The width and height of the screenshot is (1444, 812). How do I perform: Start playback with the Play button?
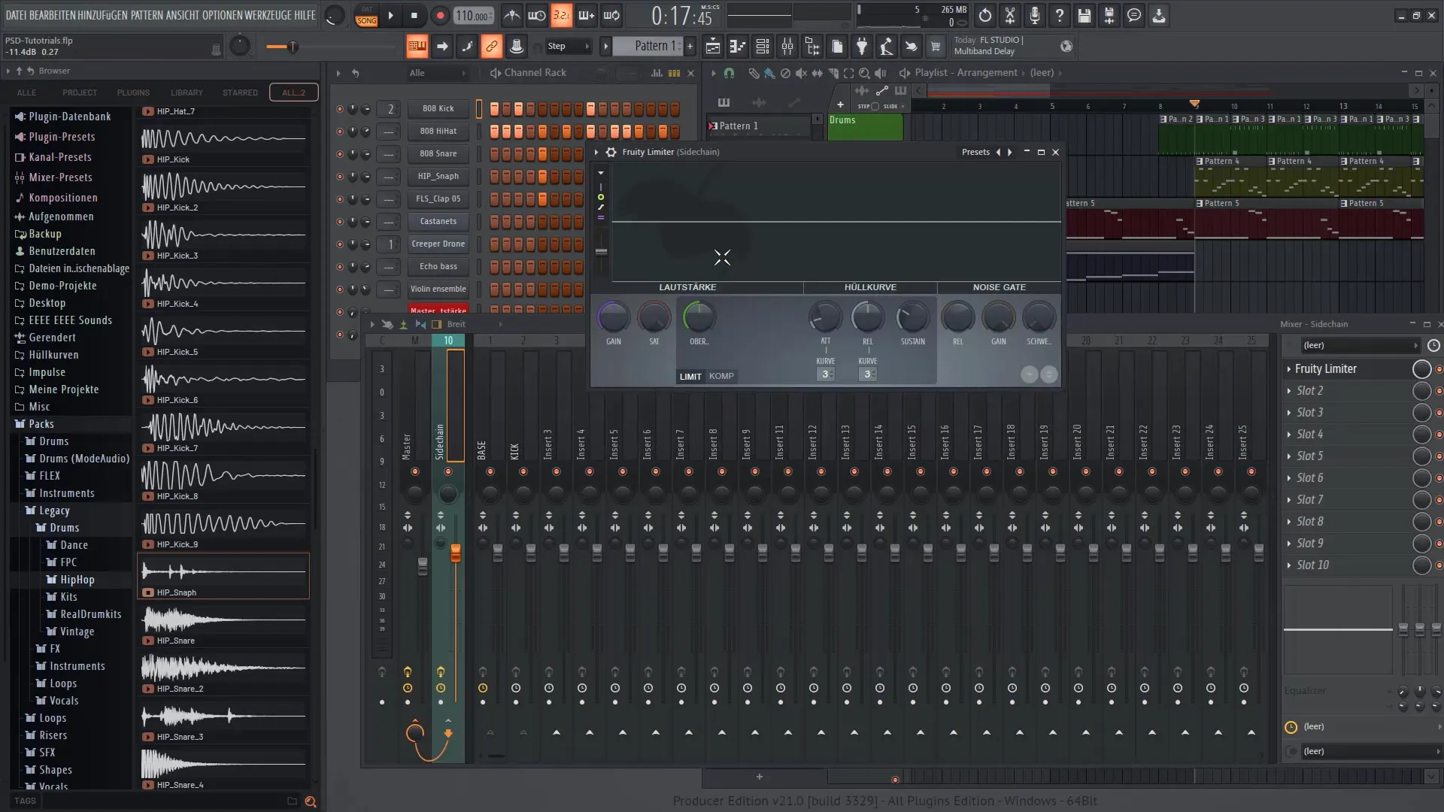[390, 16]
